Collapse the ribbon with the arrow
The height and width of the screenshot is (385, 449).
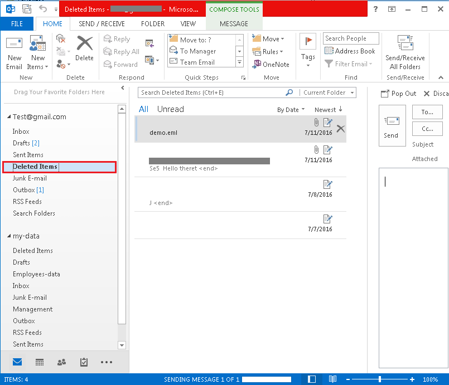click(x=441, y=77)
